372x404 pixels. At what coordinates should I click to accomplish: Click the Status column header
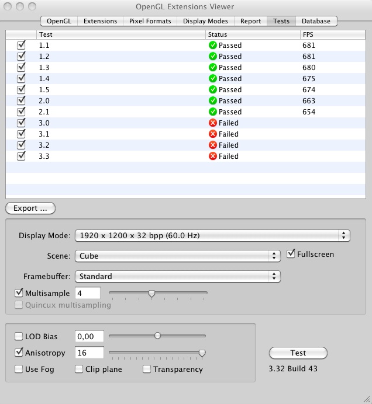[253, 34]
